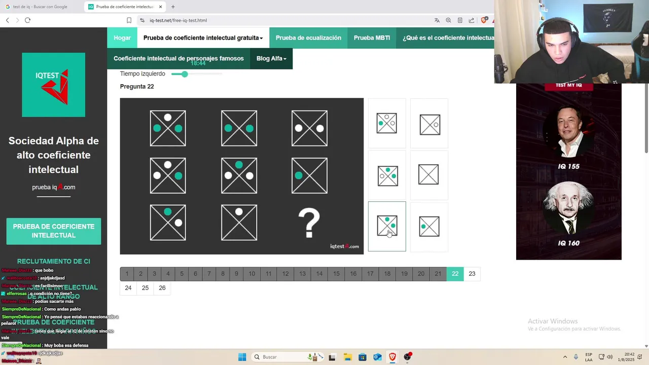Open OBS Studio from the taskbar
Screen dimensions: 649x365
point(408,357)
